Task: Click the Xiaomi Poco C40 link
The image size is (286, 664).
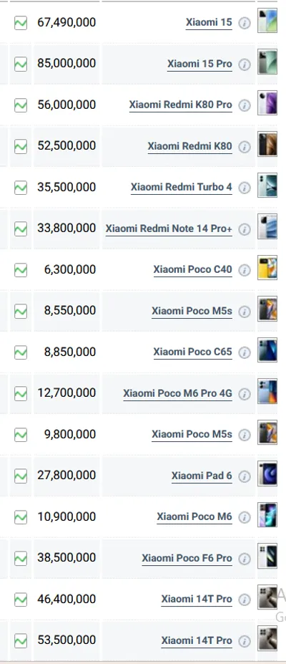Action: 192,269
